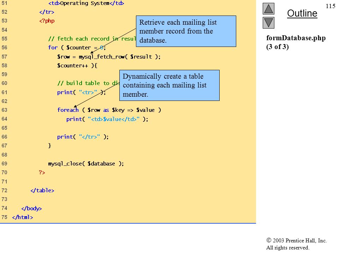339x254 pixels.
Task: Click the '</tr>' tag on line 52
Action: point(47,12)
